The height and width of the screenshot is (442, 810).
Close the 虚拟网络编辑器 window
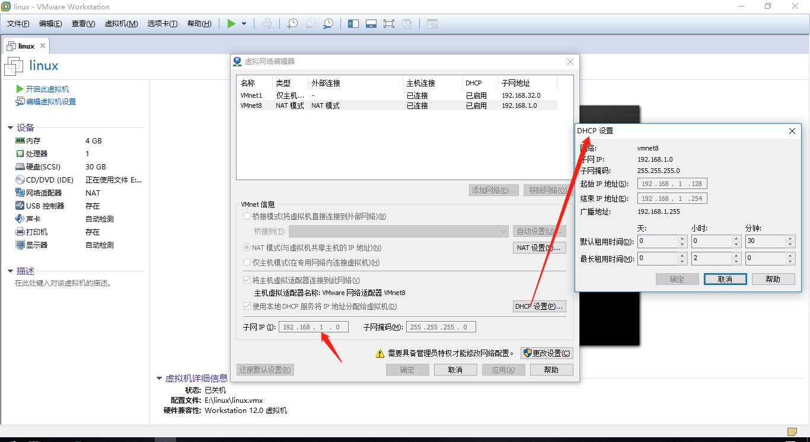click(x=570, y=62)
